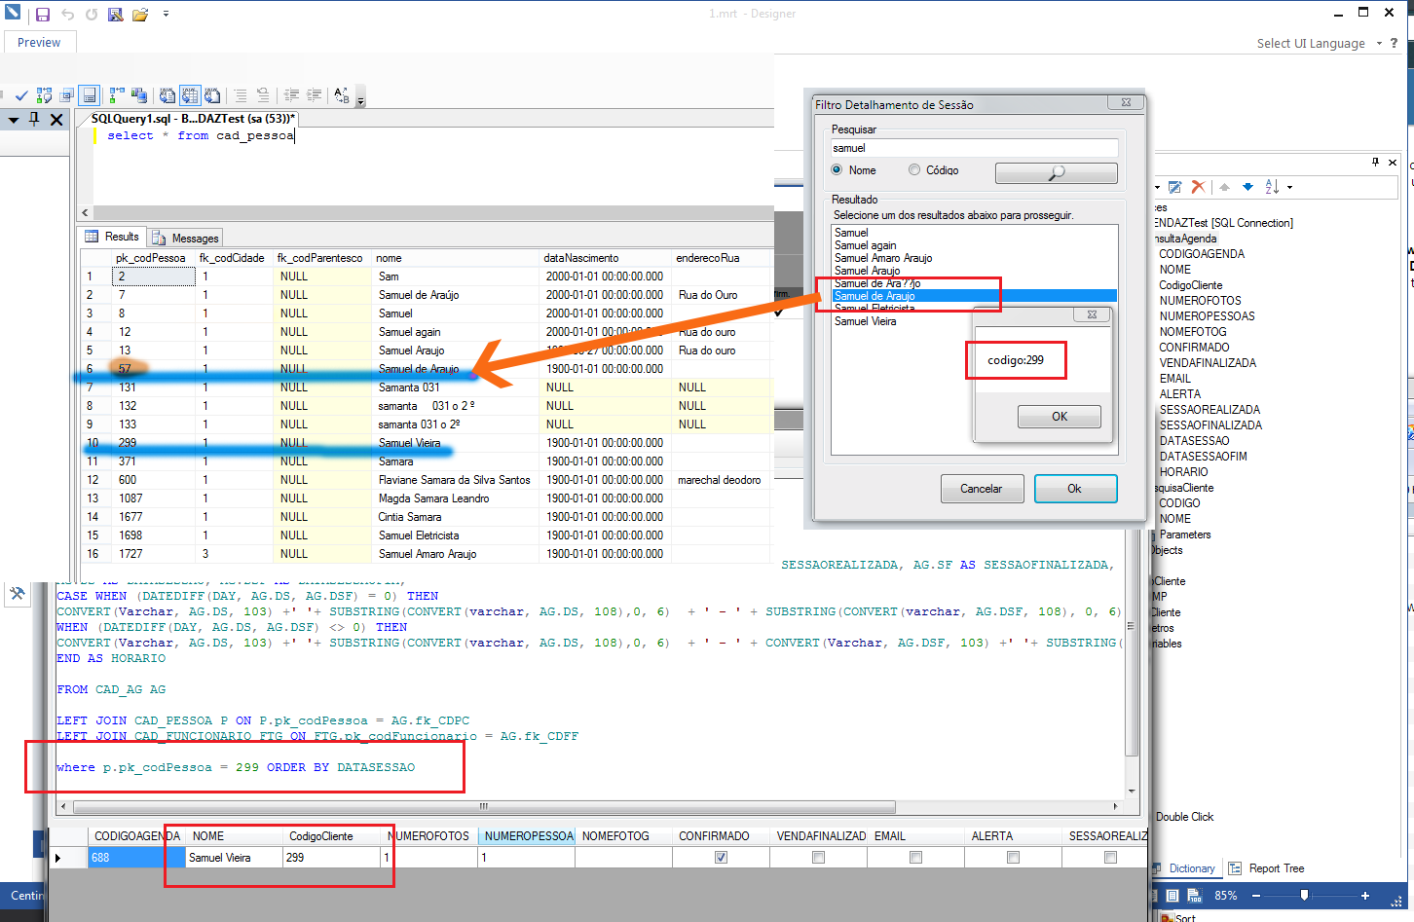Click Ok in the Filtro Detalhamento de Sessão dialog
This screenshot has width=1414, height=922.
coord(1075,489)
